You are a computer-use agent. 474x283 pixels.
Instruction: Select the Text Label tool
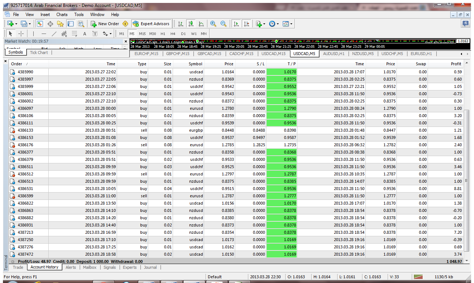click(x=95, y=34)
